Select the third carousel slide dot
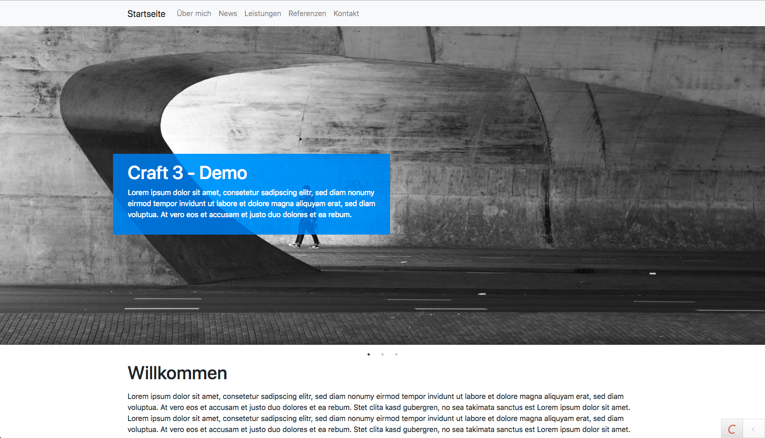The image size is (765, 438). 396,354
